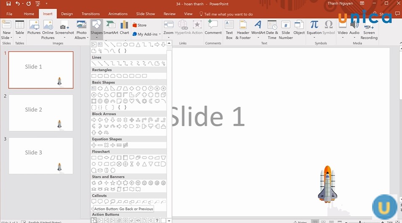Click the Undo icon in title bar

pyautogui.click(x=17, y=4)
